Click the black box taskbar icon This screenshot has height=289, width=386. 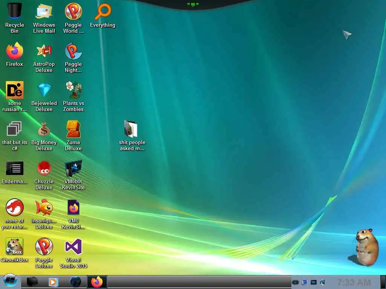tap(32, 282)
